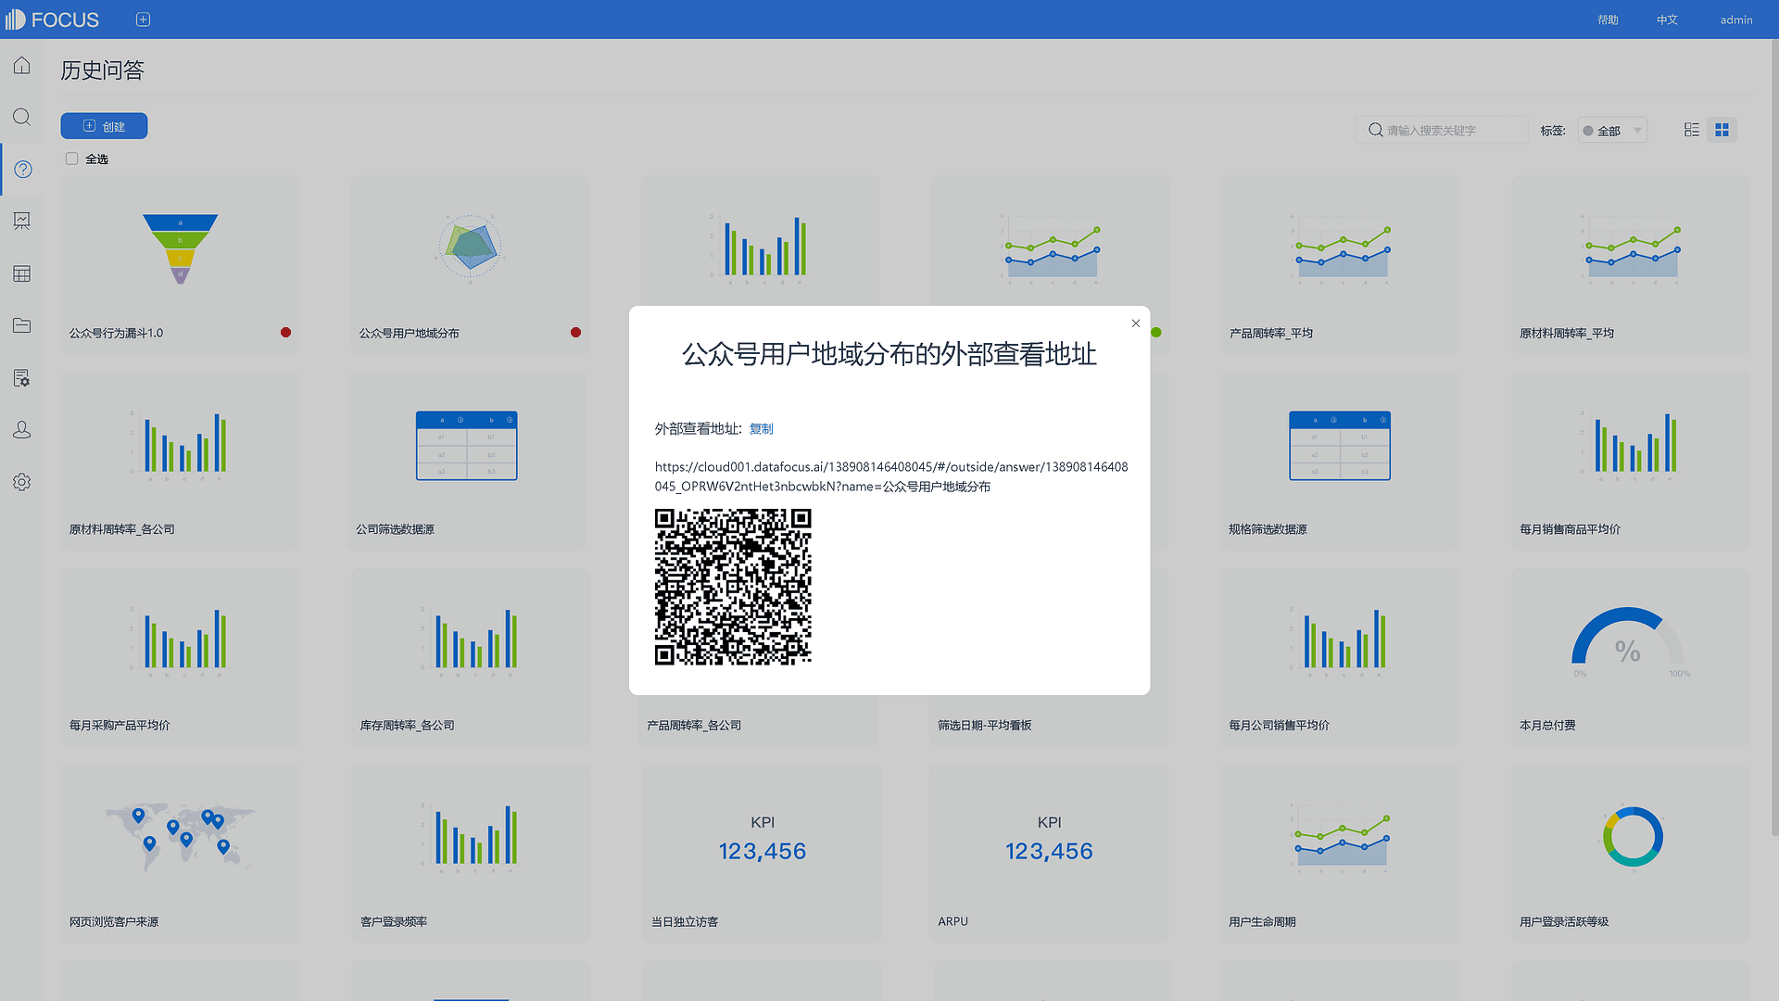
Task: Open the 每月公司销售平均价 card
Action: [x=1340, y=657]
